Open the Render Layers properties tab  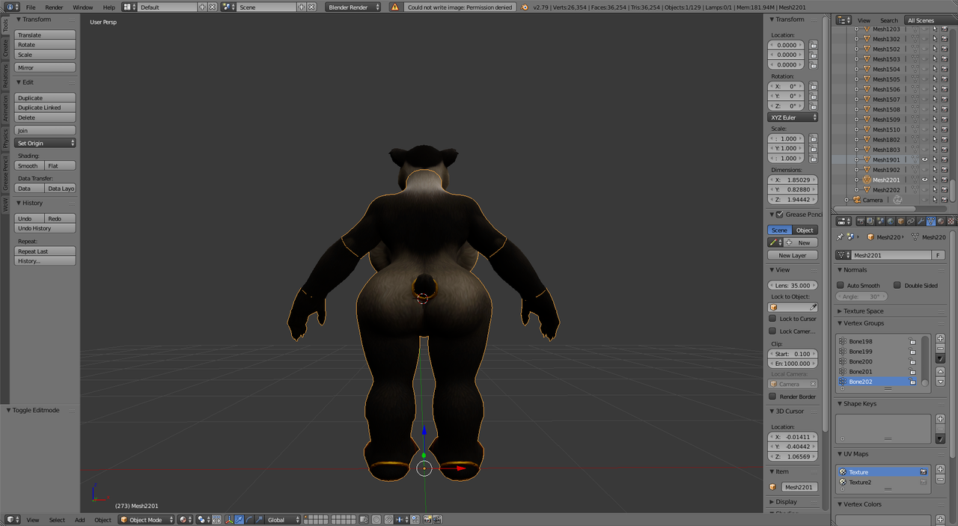pyautogui.click(x=870, y=221)
